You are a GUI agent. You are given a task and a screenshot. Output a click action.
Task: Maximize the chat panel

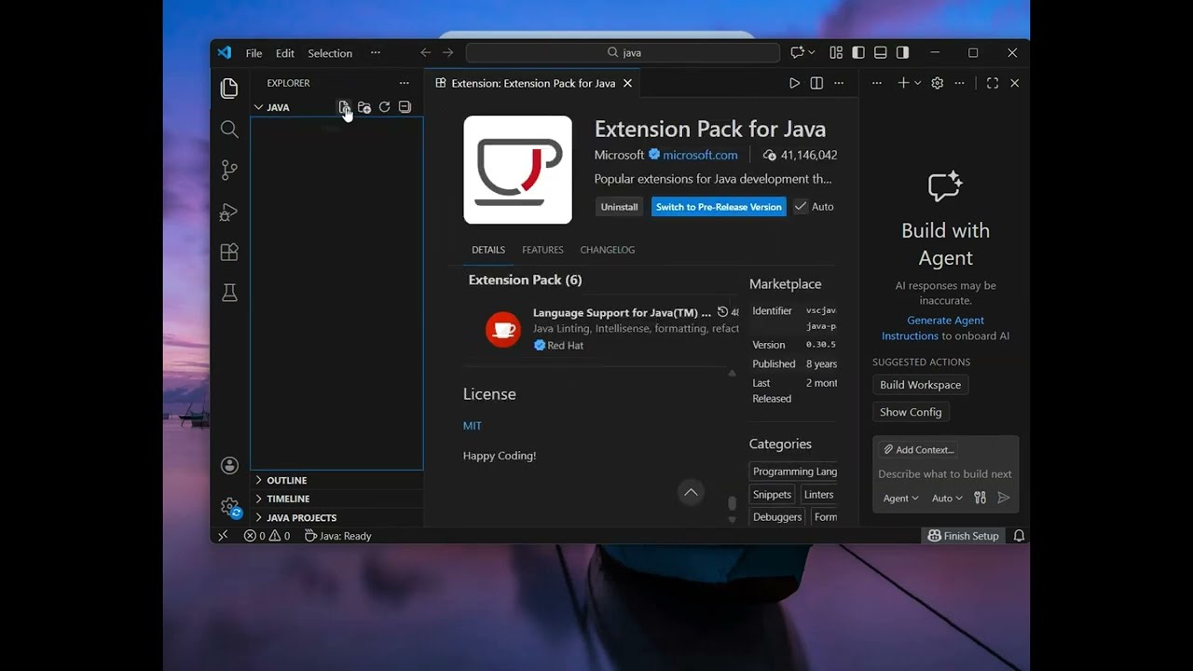pyautogui.click(x=993, y=83)
